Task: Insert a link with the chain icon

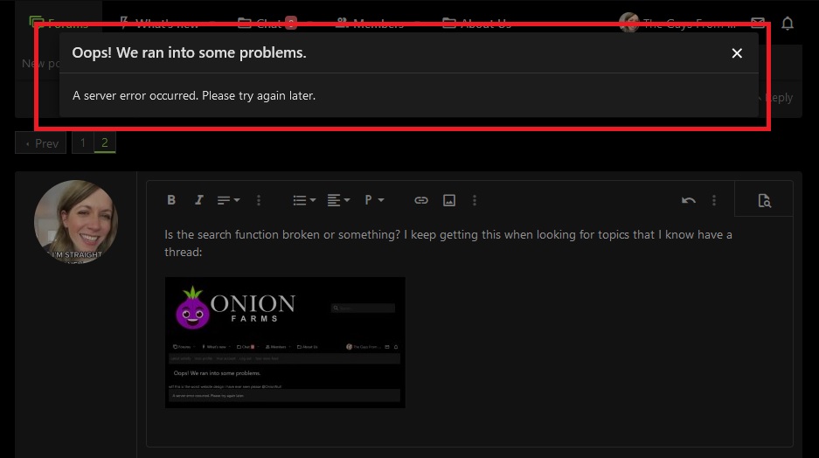Action: tap(421, 200)
